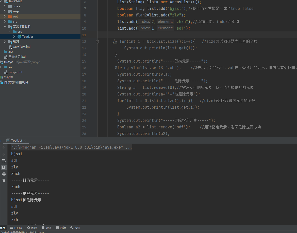Click console output 'bjsxt被删除元素'
297x233 pixels.
coord(26,200)
